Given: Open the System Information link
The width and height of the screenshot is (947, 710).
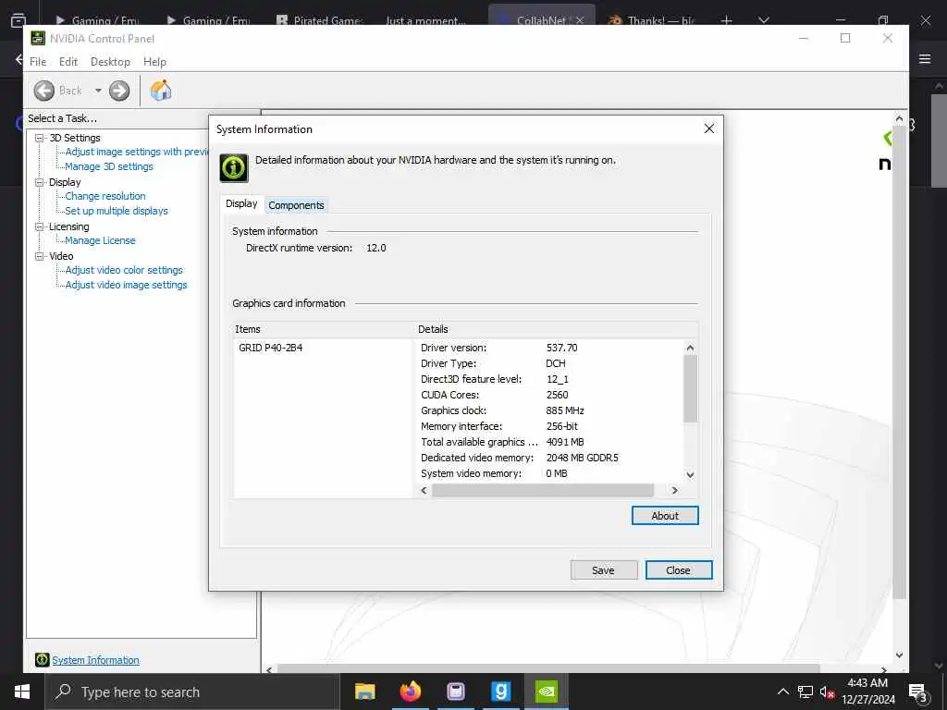Looking at the screenshot, I should [x=95, y=660].
